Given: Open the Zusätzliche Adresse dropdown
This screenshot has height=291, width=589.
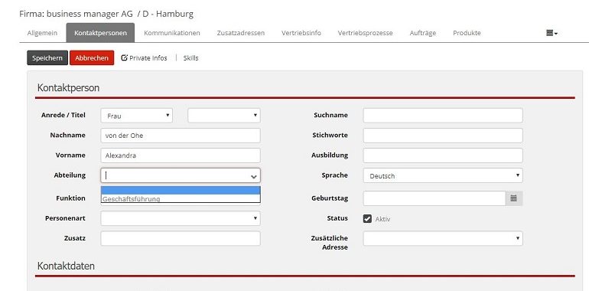Looking at the screenshot, I should 443,238.
